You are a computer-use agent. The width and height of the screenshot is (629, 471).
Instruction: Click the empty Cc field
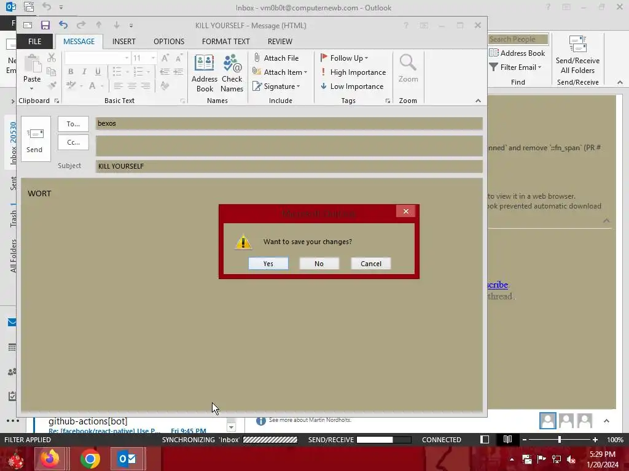click(x=289, y=146)
